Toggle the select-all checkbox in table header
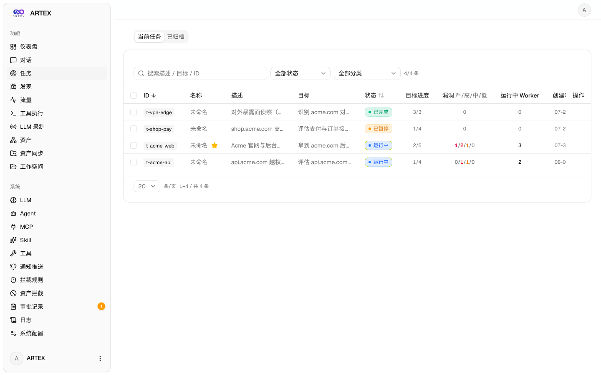Viewport: 601px width, 375px height. point(134,95)
